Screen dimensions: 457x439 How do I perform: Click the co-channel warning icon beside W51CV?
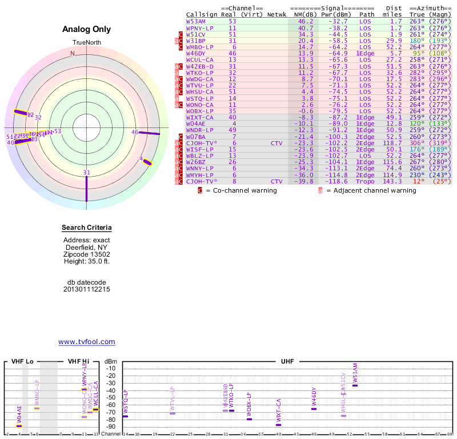[x=181, y=34]
